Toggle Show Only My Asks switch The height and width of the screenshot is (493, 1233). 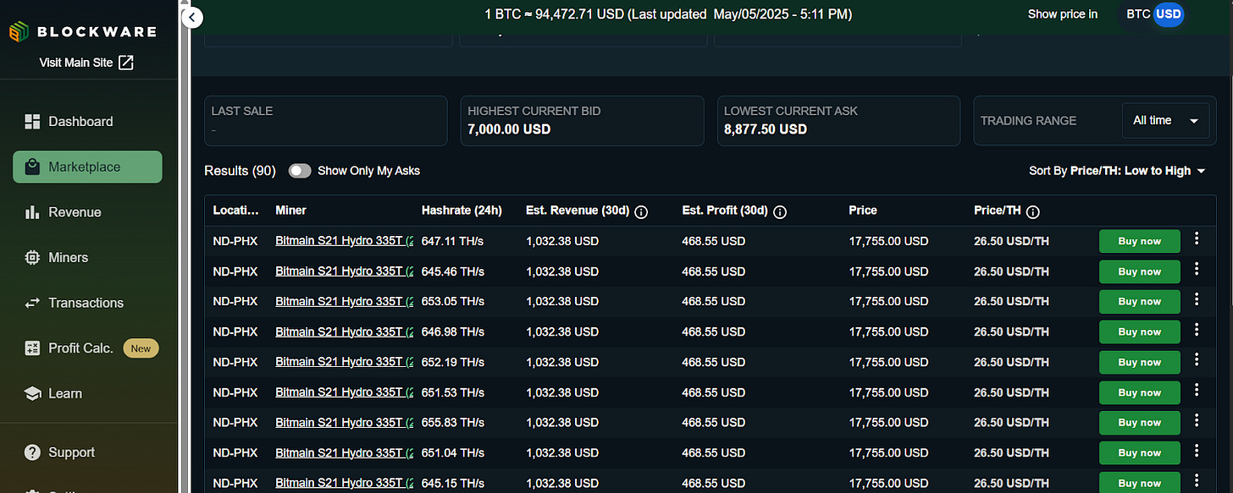point(300,171)
